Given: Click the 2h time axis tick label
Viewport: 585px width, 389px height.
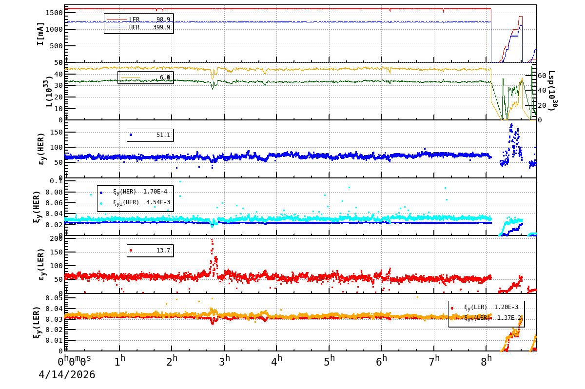Looking at the screenshot, I should [x=172, y=361].
